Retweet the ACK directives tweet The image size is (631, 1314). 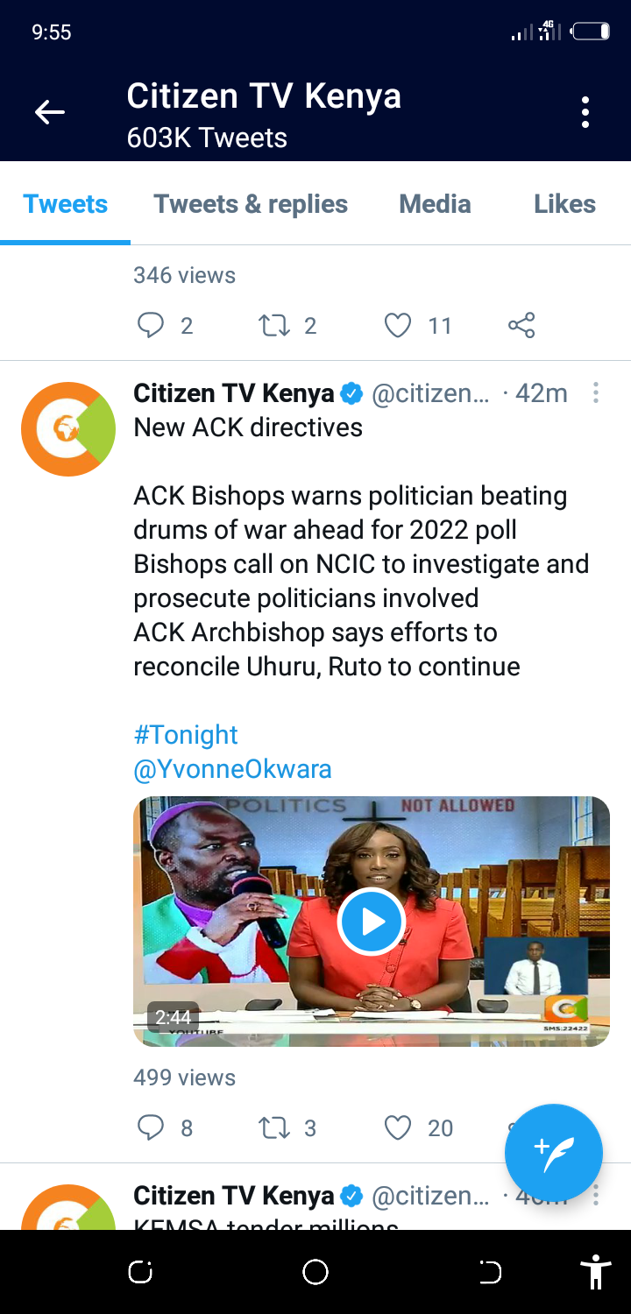(274, 1128)
